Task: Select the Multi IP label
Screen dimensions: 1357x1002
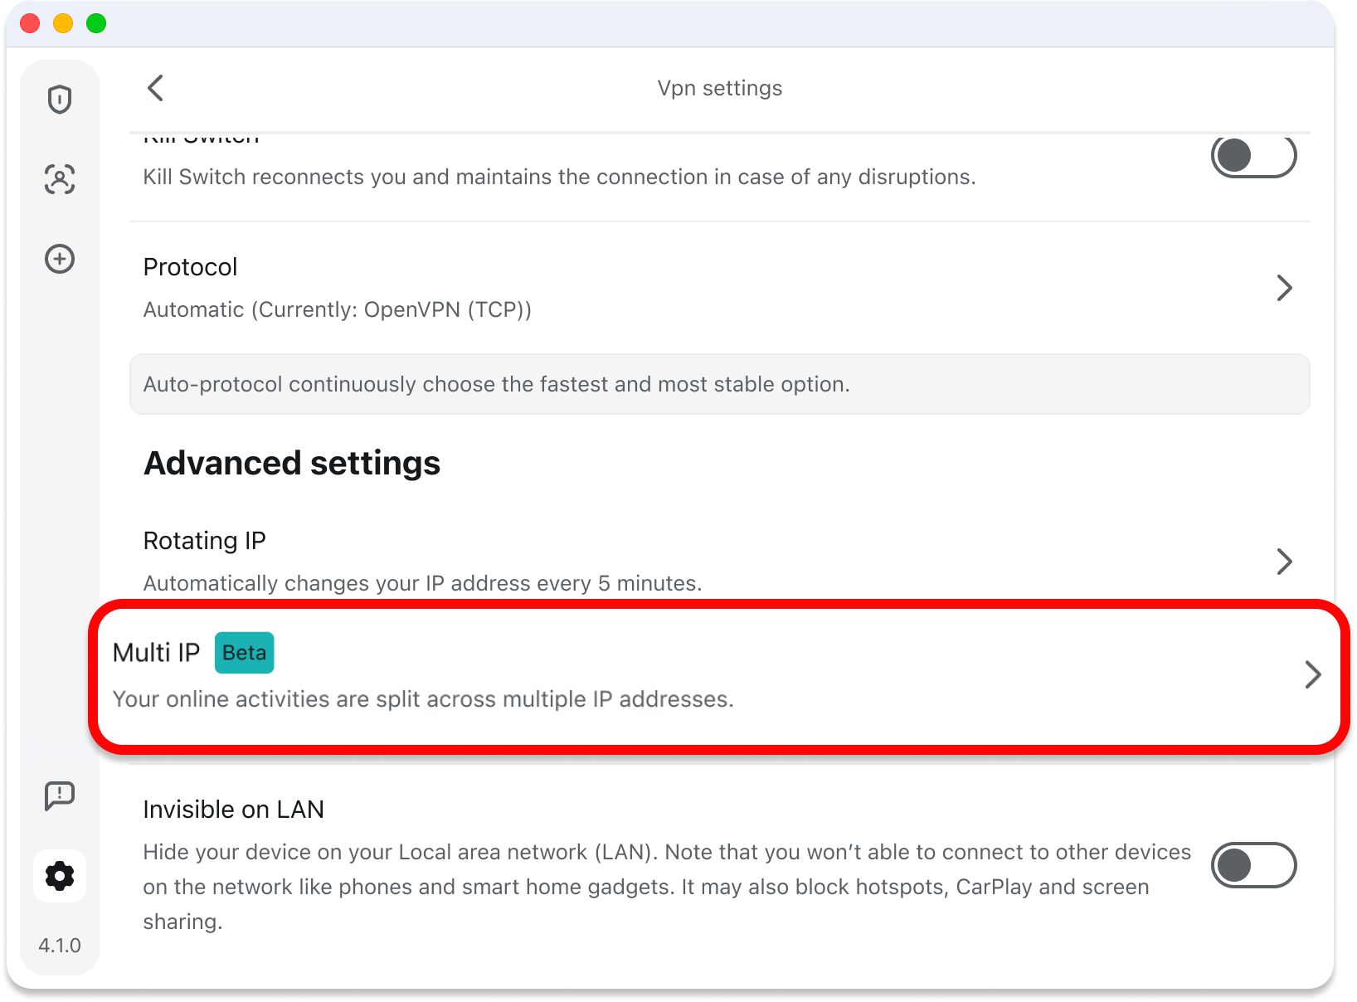Action: point(157,653)
